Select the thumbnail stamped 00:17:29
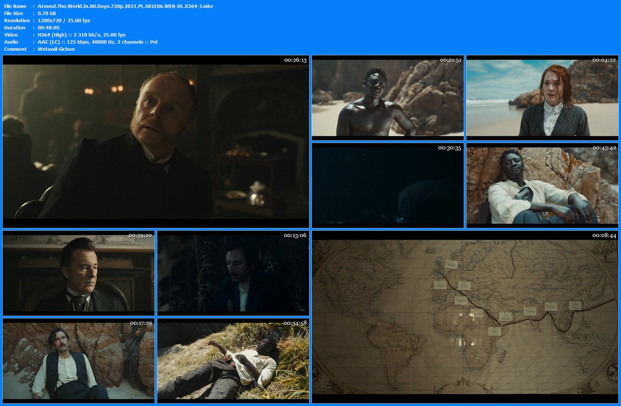The height and width of the screenshot is (406, 621). 78,360
